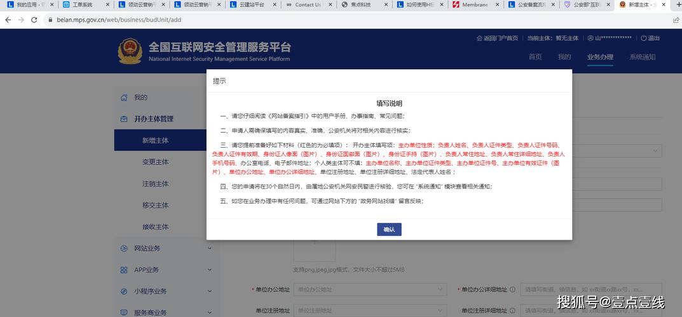Open the 系统通知 navigation item
This screenshot has width=682, height=317.
pyautogui.click(x=642, y=57)
